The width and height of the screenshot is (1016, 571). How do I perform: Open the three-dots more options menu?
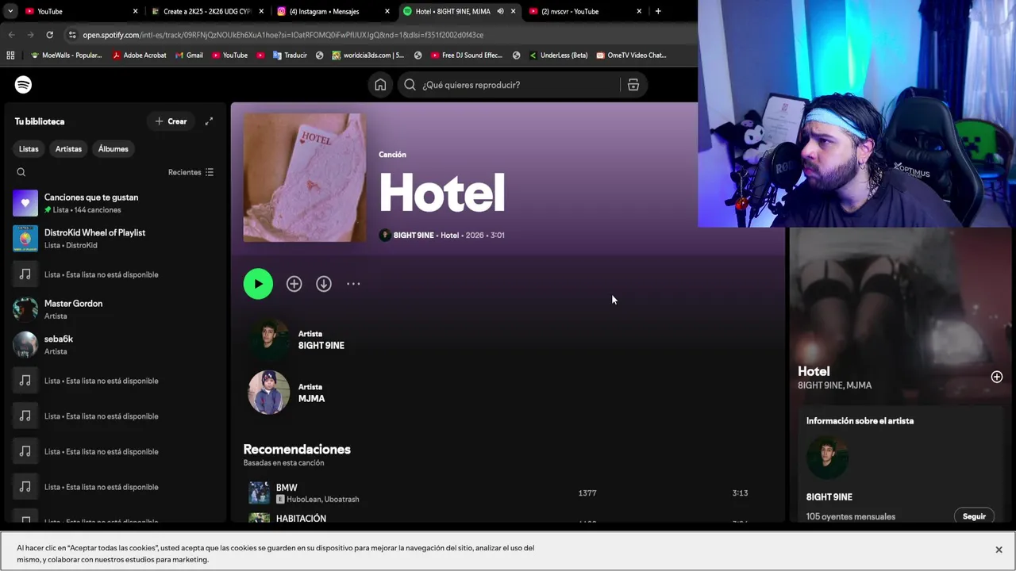click(x=353, y=284)
